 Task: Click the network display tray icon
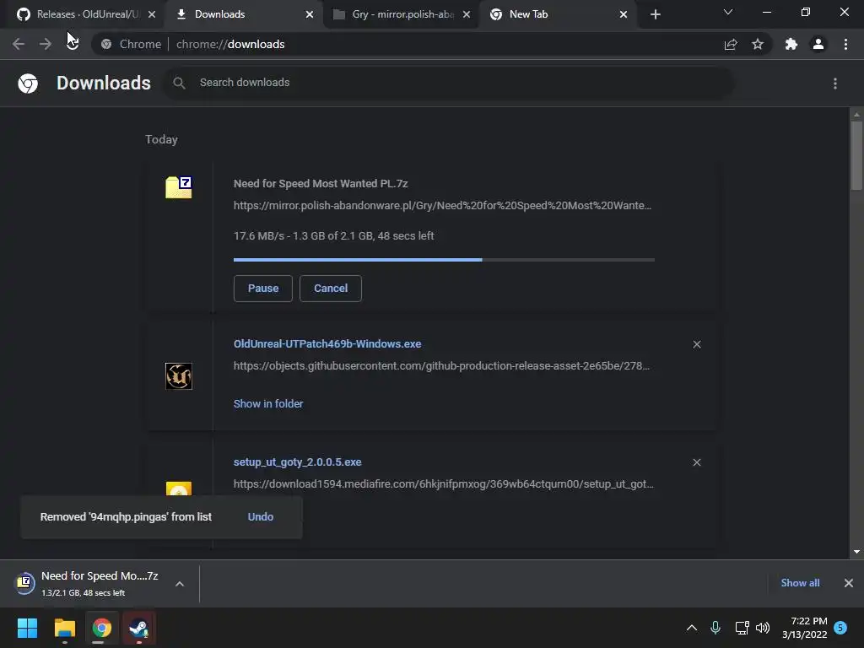[x=742, y=628]
